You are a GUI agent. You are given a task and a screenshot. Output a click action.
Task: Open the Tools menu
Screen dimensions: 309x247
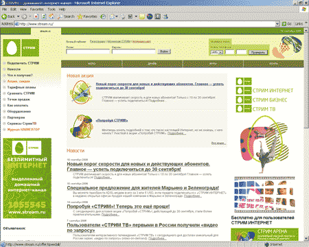[51, 10]
